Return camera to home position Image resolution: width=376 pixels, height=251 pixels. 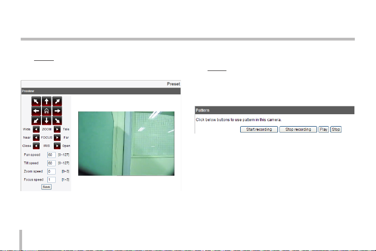[x=46, y=111]
